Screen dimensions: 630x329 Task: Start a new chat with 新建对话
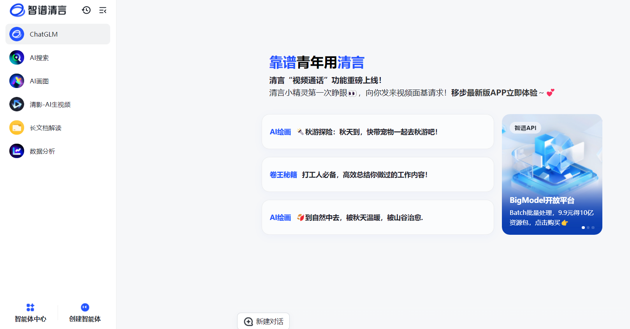(x=264, y=321)
